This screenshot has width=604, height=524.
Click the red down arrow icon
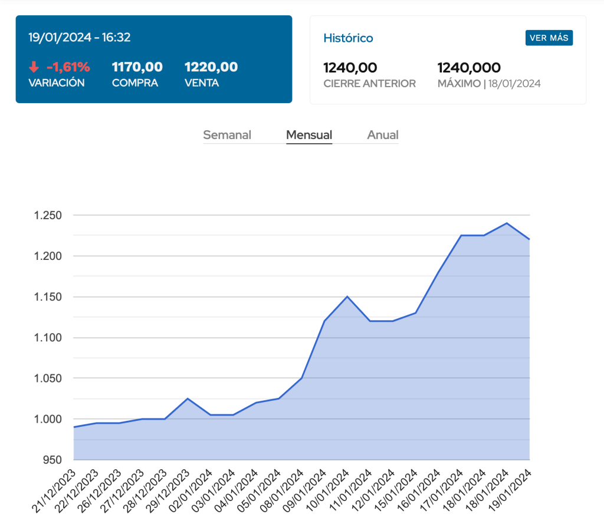[x=34, y=67]
